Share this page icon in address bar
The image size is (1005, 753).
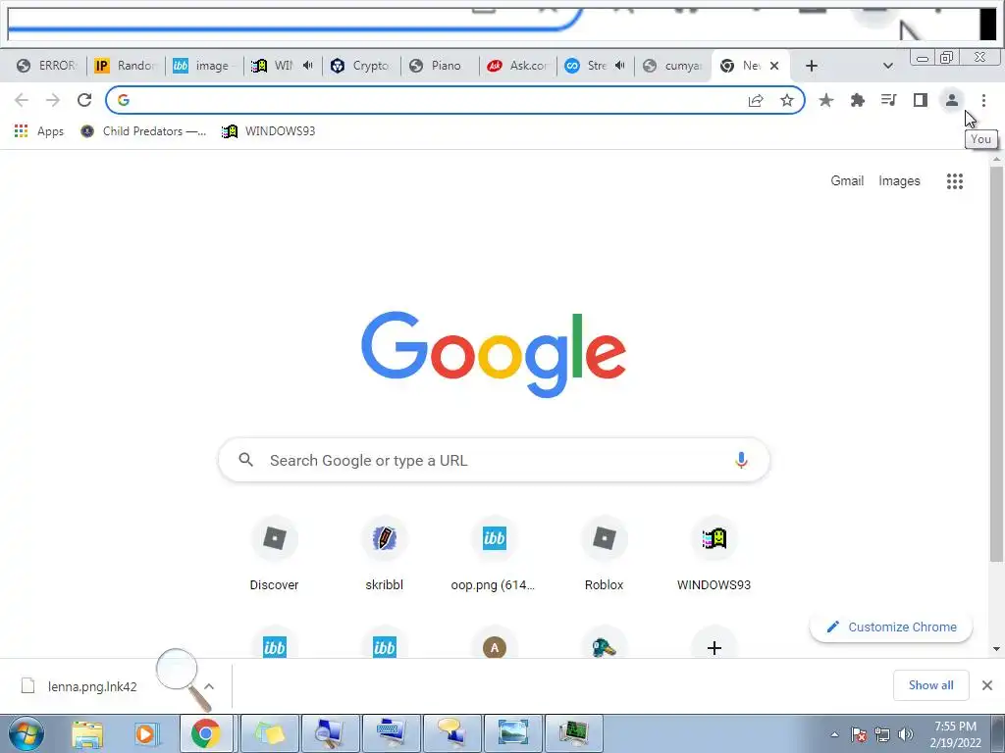[756, 101]
